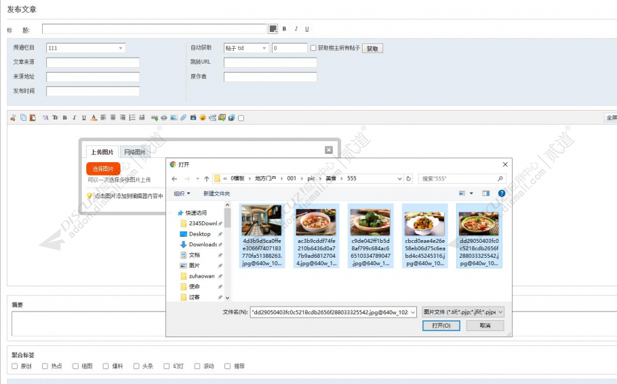
Task: Check the 热点 tag checkbox
Action: 45,366
